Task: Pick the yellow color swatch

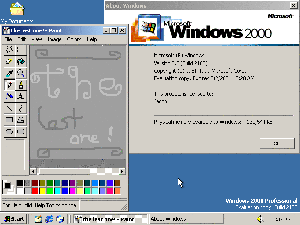Action: point(42,191)
